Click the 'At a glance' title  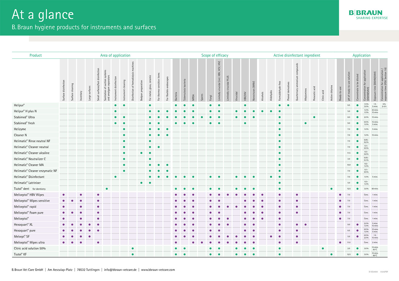click(x=43, y=15)
